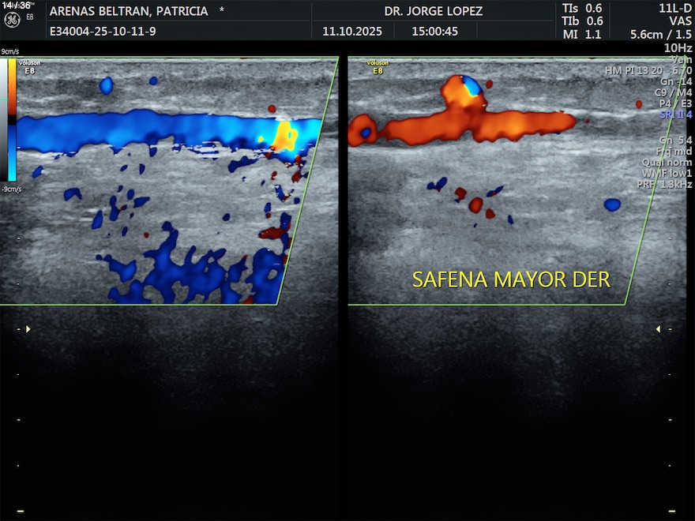Click the focal zone arrow on right edge
695x521 pixels.
[658, 328]
